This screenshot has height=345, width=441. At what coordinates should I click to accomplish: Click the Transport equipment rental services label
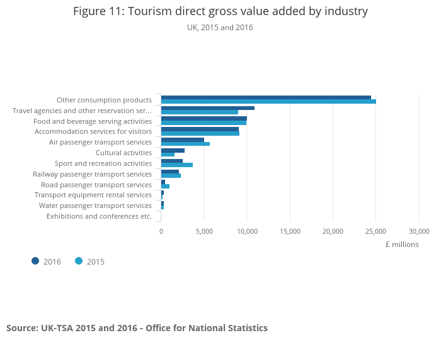pos(93,195)
